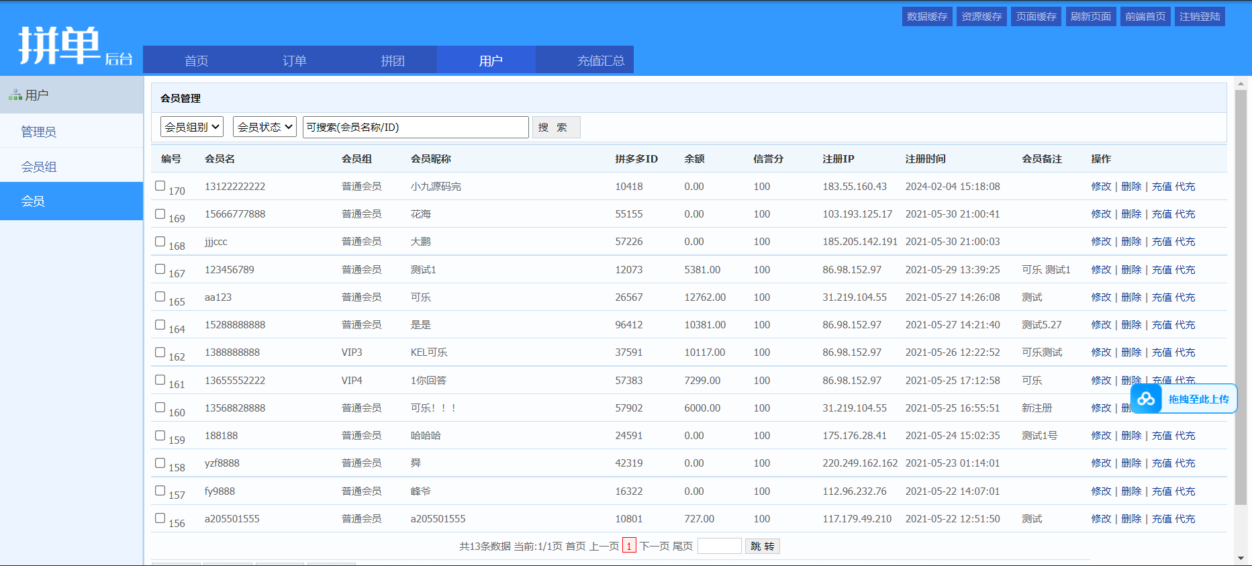The height and width of the screenshot is (566, 1252).
Task: Tick checkbox for row 161 VIP4
Action: click(160, 379)
